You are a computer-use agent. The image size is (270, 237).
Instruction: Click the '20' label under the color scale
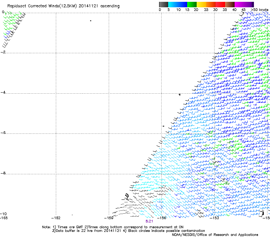point(196,10)
